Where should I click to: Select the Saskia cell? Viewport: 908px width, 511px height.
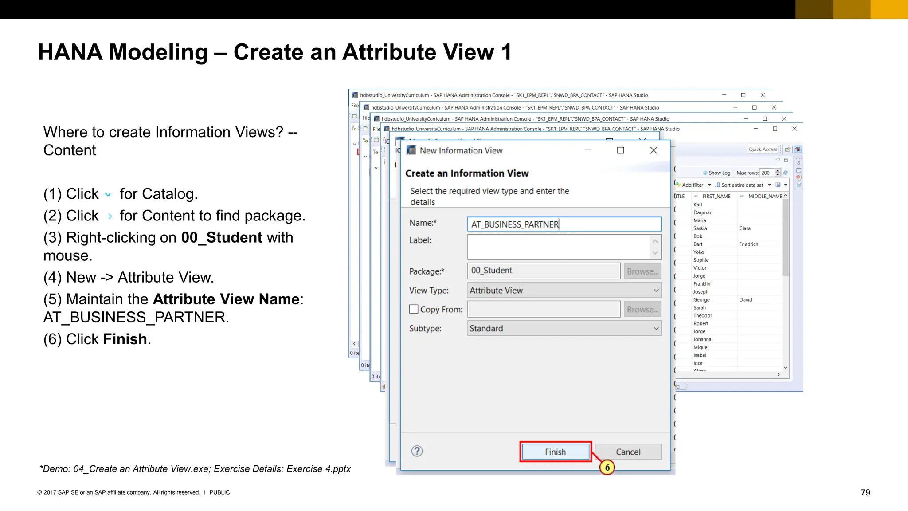715,228
